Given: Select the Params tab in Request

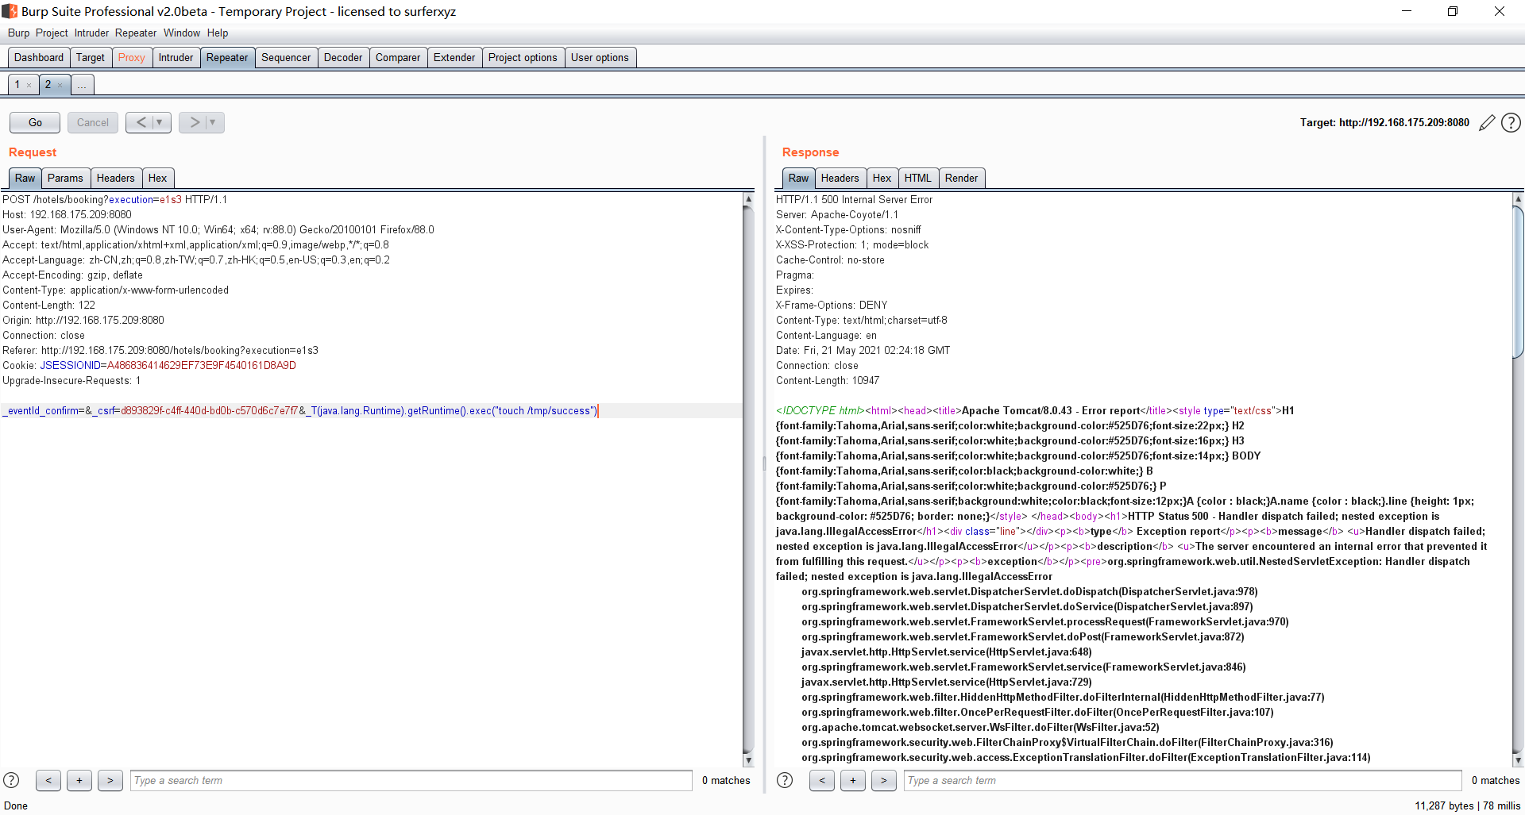Looking at the screenshot, I should pos(65,178).
